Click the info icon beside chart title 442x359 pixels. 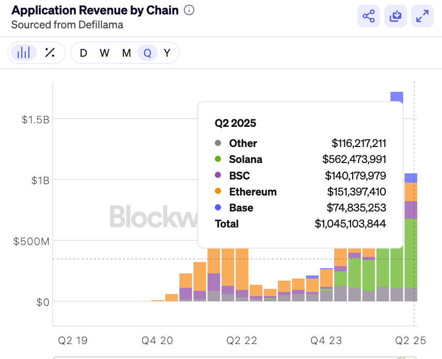coord(189,10)
